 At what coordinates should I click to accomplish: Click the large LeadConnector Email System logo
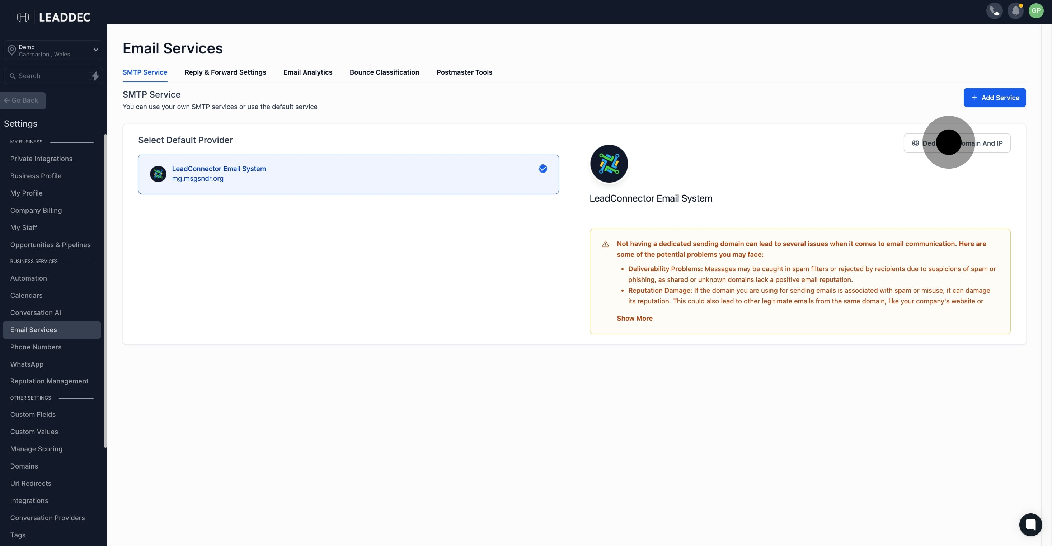609,163
